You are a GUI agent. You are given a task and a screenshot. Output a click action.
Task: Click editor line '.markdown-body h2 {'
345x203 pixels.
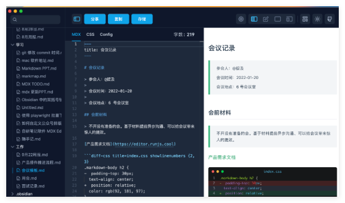(x=106, y=168)
